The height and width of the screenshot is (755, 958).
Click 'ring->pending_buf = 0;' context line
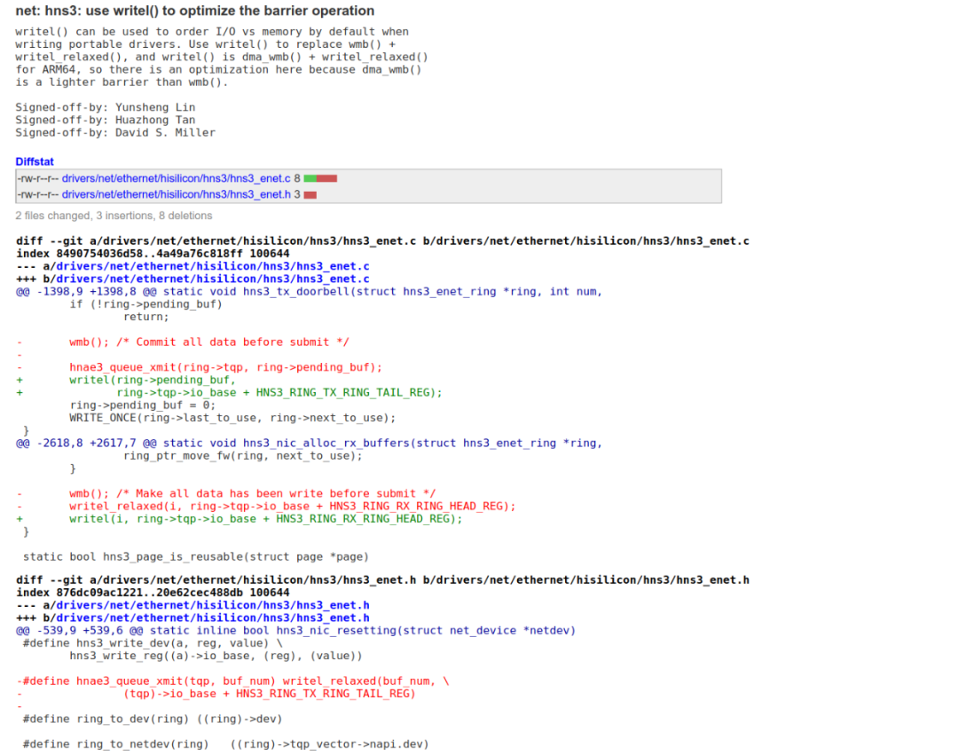142,405
